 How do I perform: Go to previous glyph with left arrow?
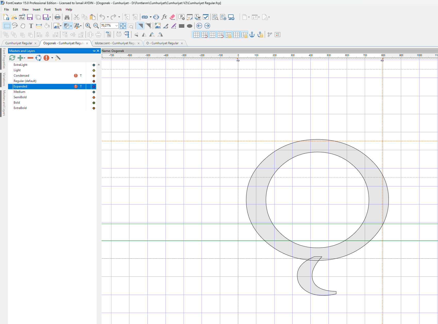tap(199, 26)
